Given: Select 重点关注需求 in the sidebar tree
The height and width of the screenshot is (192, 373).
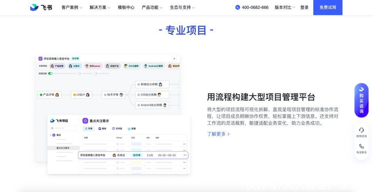Looking at the screenshot, I should pos(63,148).
